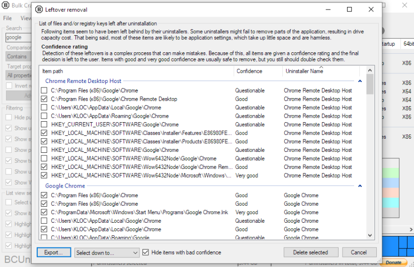Toggle 'Hide items with bad confidence' checkbox

click(145, 252)
